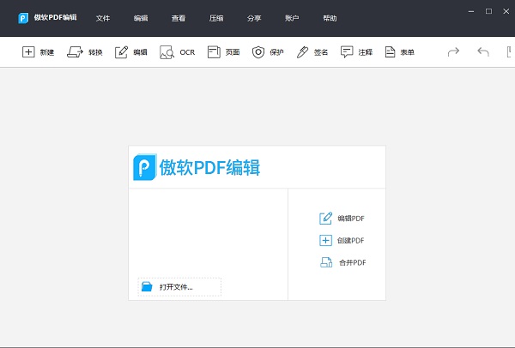Click the 创建PDF link text

pos(351,240)
